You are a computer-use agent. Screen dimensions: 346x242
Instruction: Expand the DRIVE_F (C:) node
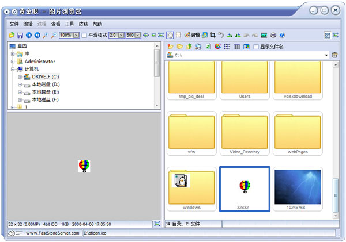click(20, 77)
